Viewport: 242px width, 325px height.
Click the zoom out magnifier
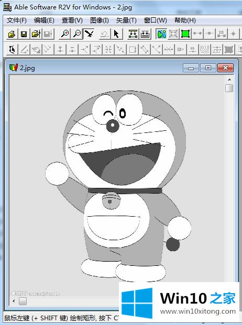coord(77,34)
